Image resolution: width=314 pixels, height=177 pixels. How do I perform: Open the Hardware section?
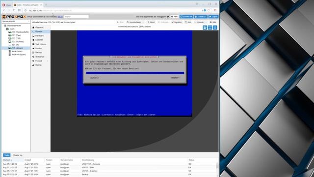click(x=39, y=36)
